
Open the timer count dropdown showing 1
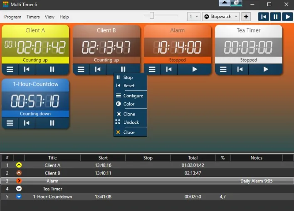point(194,17)
